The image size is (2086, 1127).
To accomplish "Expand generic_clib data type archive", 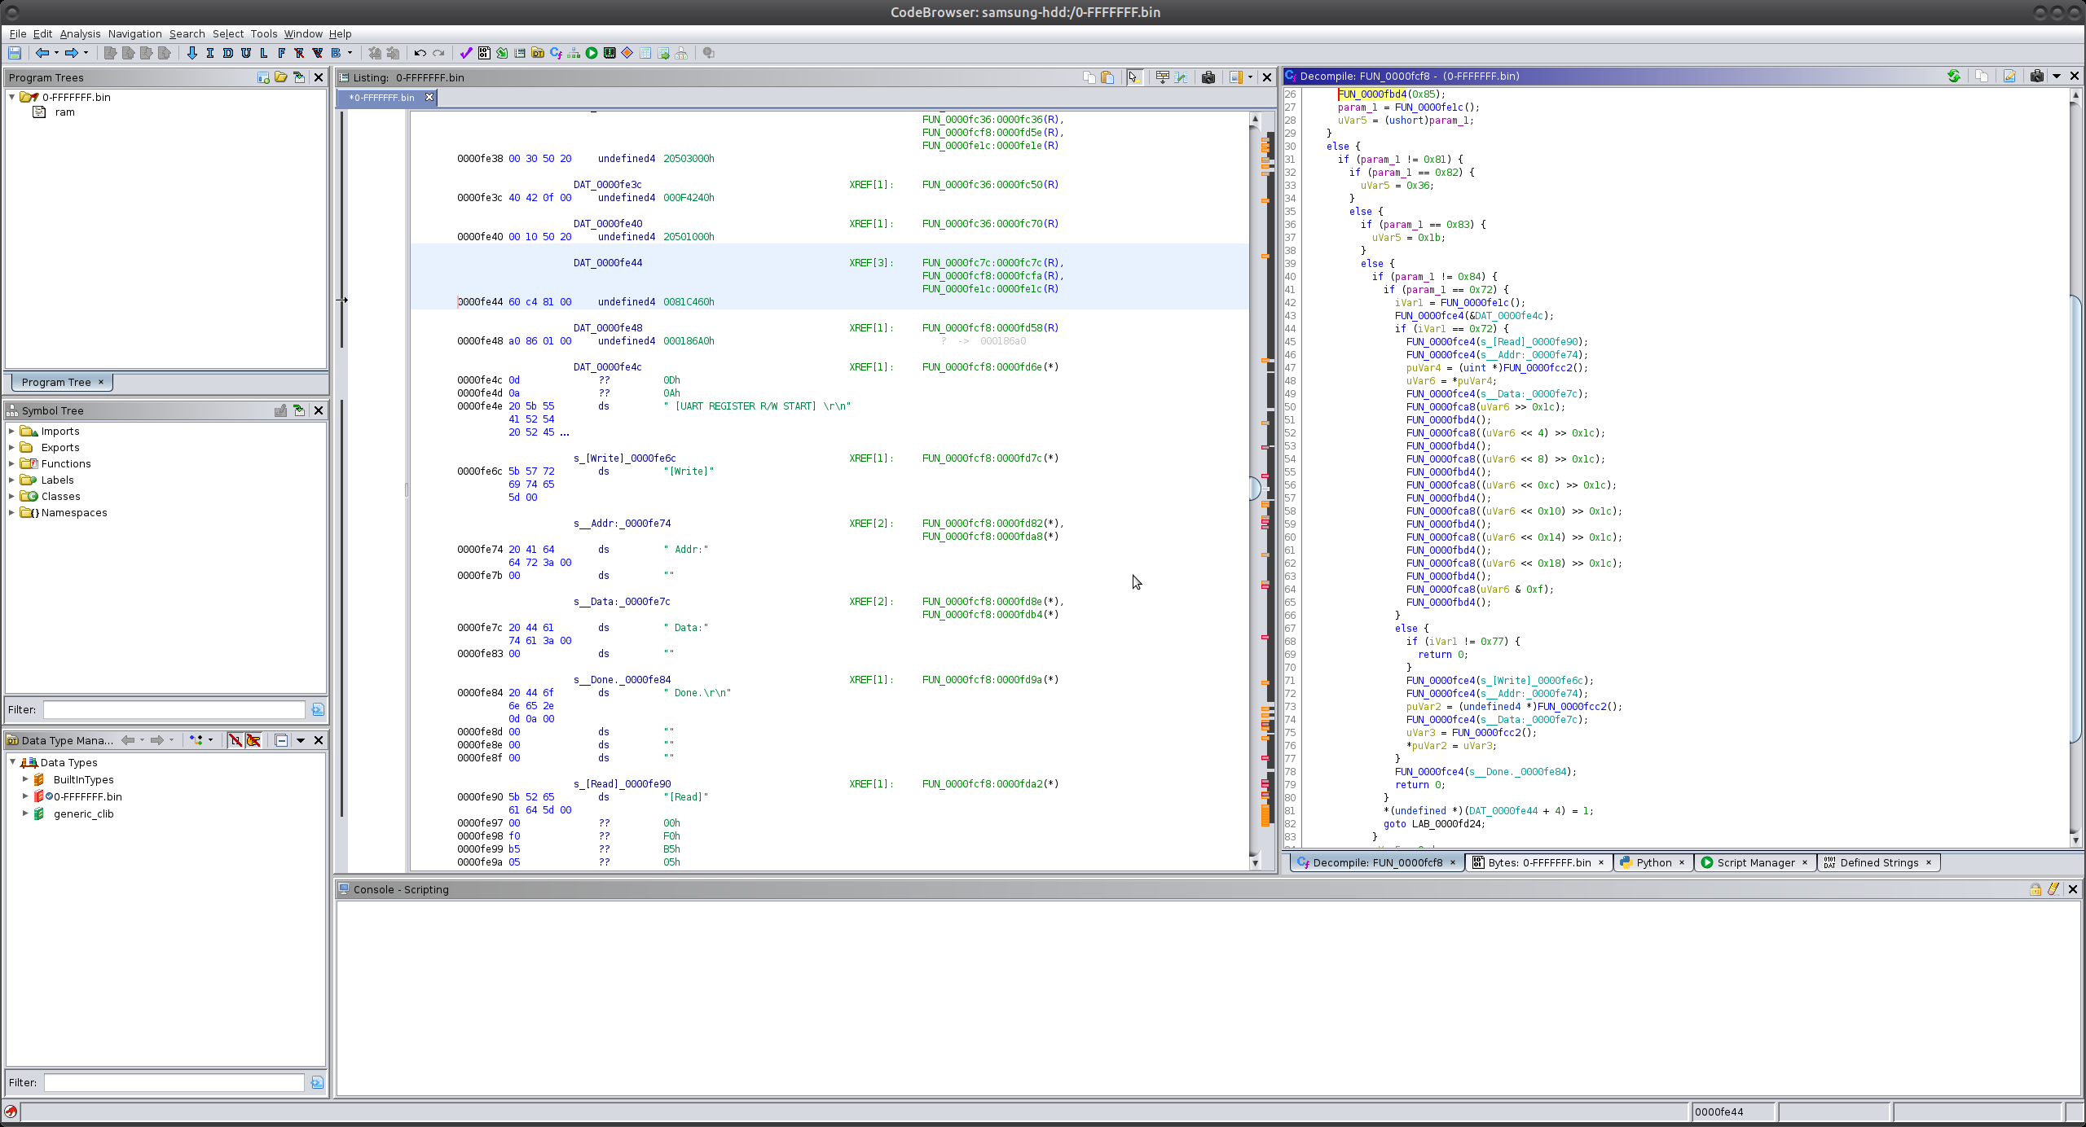I will (x=25, y=813).
